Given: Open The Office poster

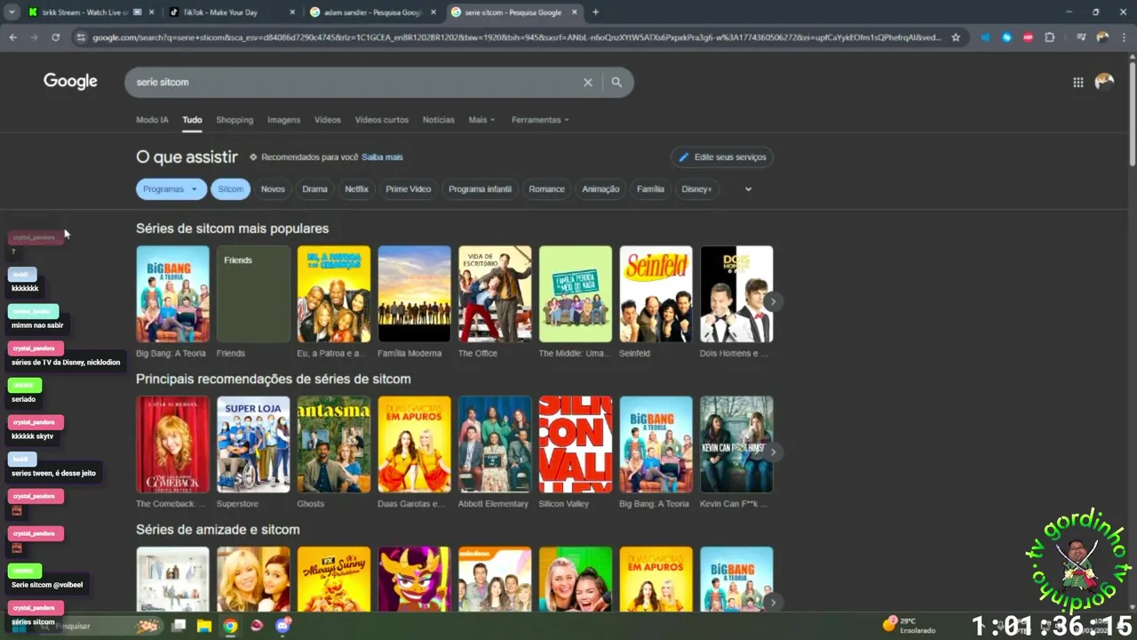Looking at the screenshot, I should click(x=495, y=294).
